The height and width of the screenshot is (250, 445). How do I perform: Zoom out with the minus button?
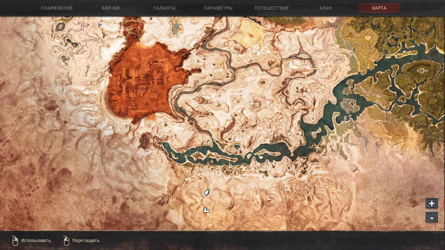pyautogui.click(x=431, y=217)
